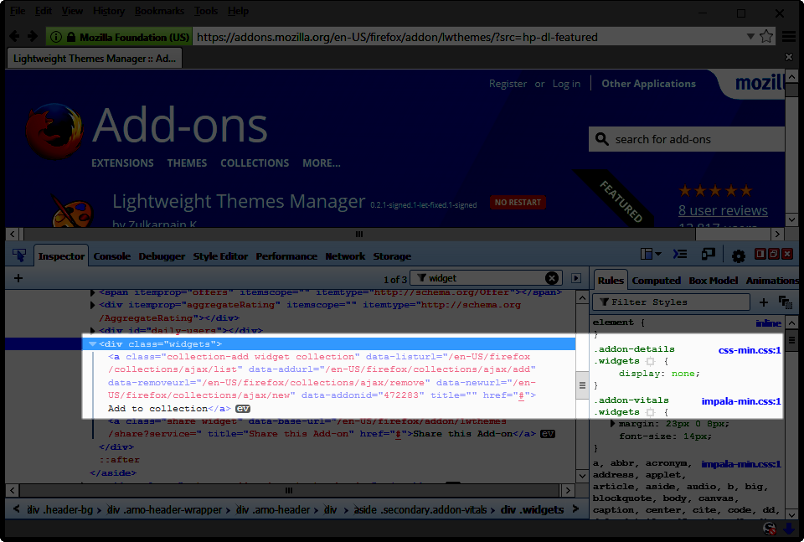
Task: Click the selector highlighter icon for .addon-details .widgets
Action: pyautogui.click(x=650, y=361)
